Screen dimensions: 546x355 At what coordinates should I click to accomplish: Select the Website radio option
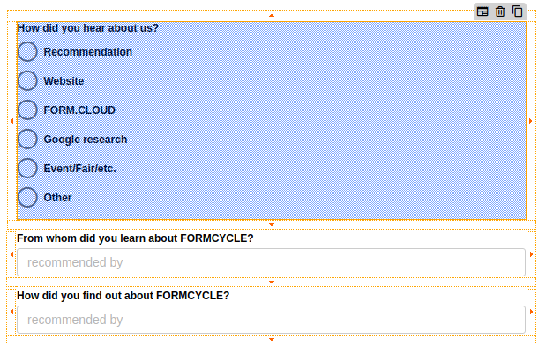(x=28, y=81)
